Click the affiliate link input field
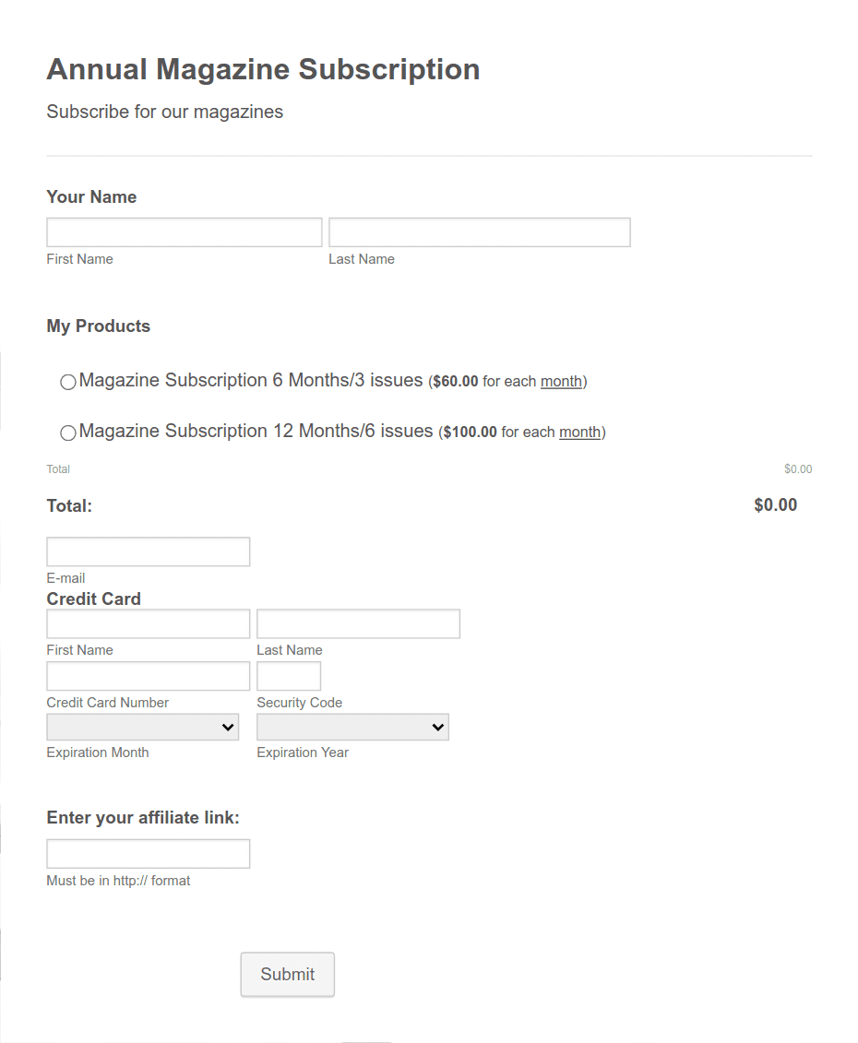This screenshot has height=1043, width=858. click(148, 853)
